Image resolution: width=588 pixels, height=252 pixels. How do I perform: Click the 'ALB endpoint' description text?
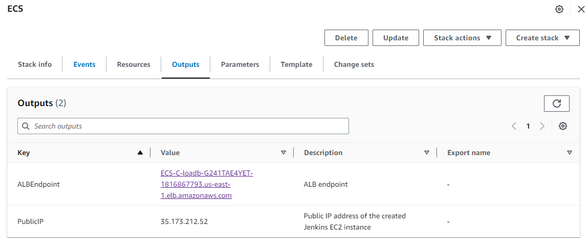[x=325, y=184]
